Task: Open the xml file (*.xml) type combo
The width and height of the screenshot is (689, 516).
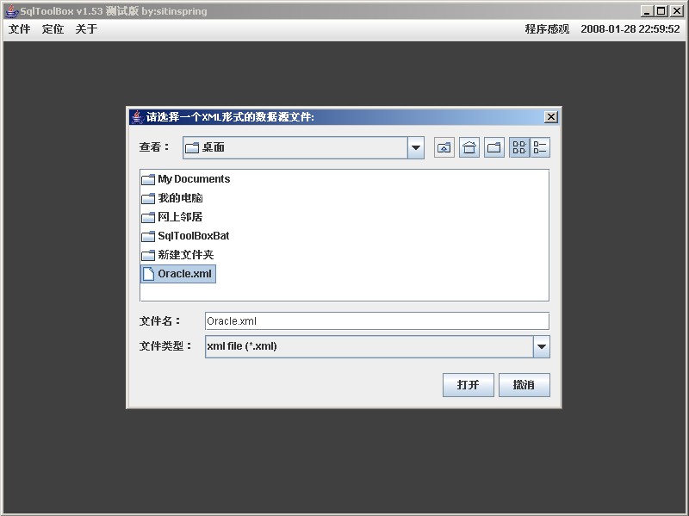Action: 377,347
